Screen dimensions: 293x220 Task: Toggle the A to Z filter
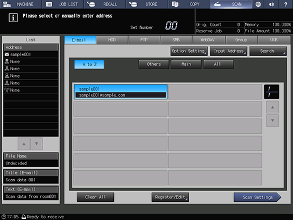tap(90, 65)
